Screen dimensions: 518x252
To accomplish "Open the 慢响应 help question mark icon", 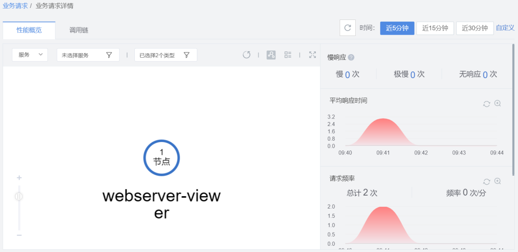I will 351,58.
